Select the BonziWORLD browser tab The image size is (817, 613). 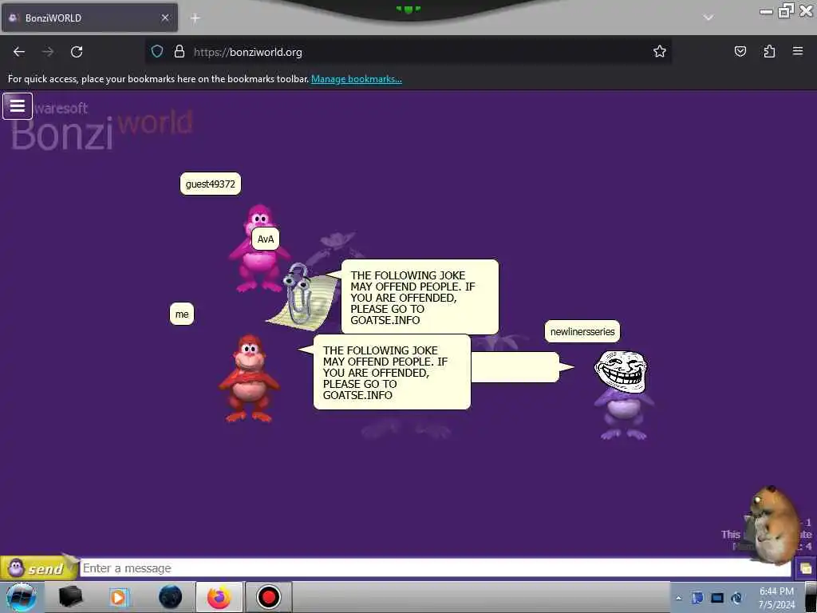click(89, 18)
